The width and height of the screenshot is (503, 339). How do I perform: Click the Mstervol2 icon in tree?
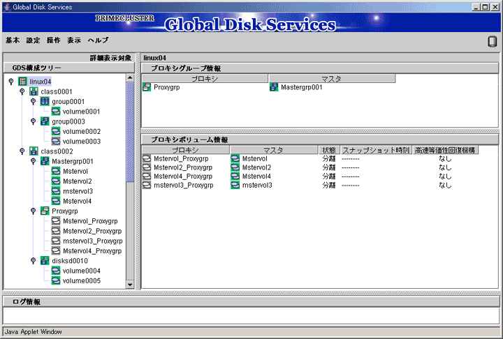click(x=56, y=181)
